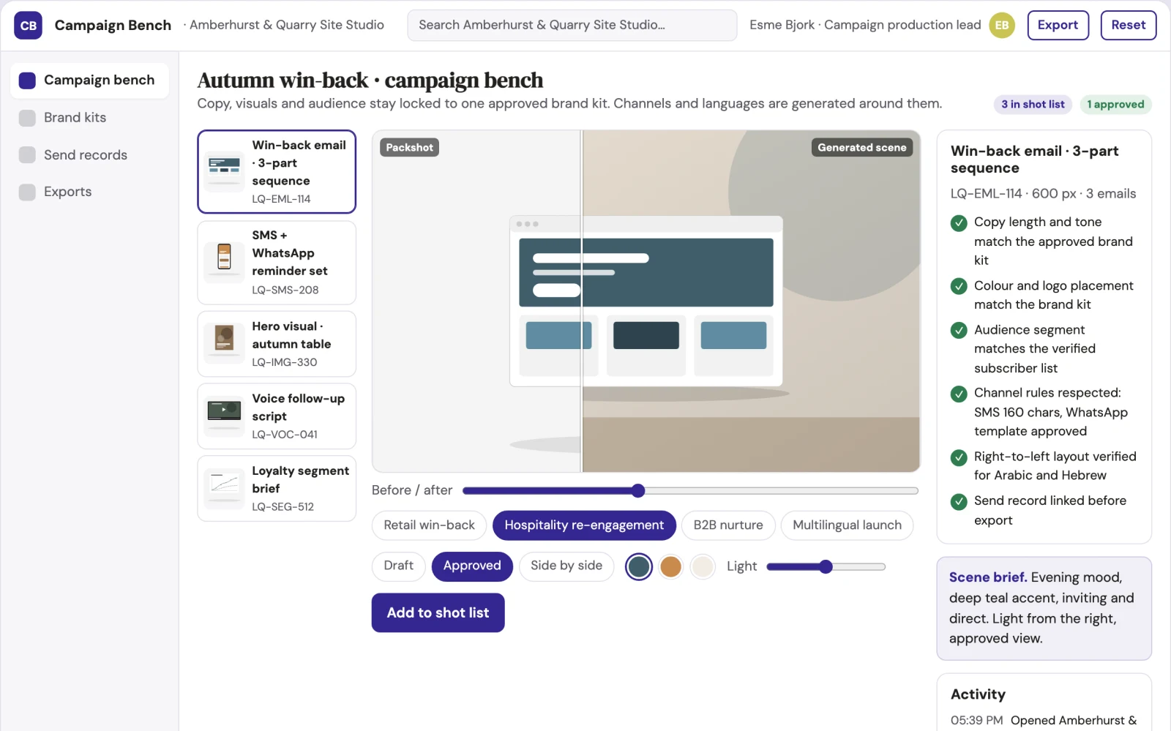
Task: Pick the orange colour swatch
Action: click(670, 567)
